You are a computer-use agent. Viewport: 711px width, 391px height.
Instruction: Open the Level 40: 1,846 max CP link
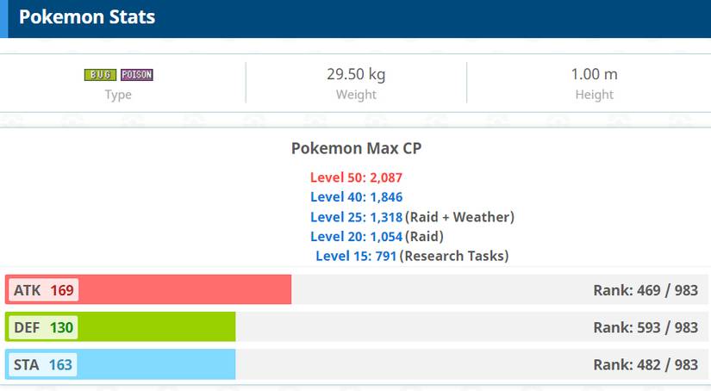click(356, 197)
